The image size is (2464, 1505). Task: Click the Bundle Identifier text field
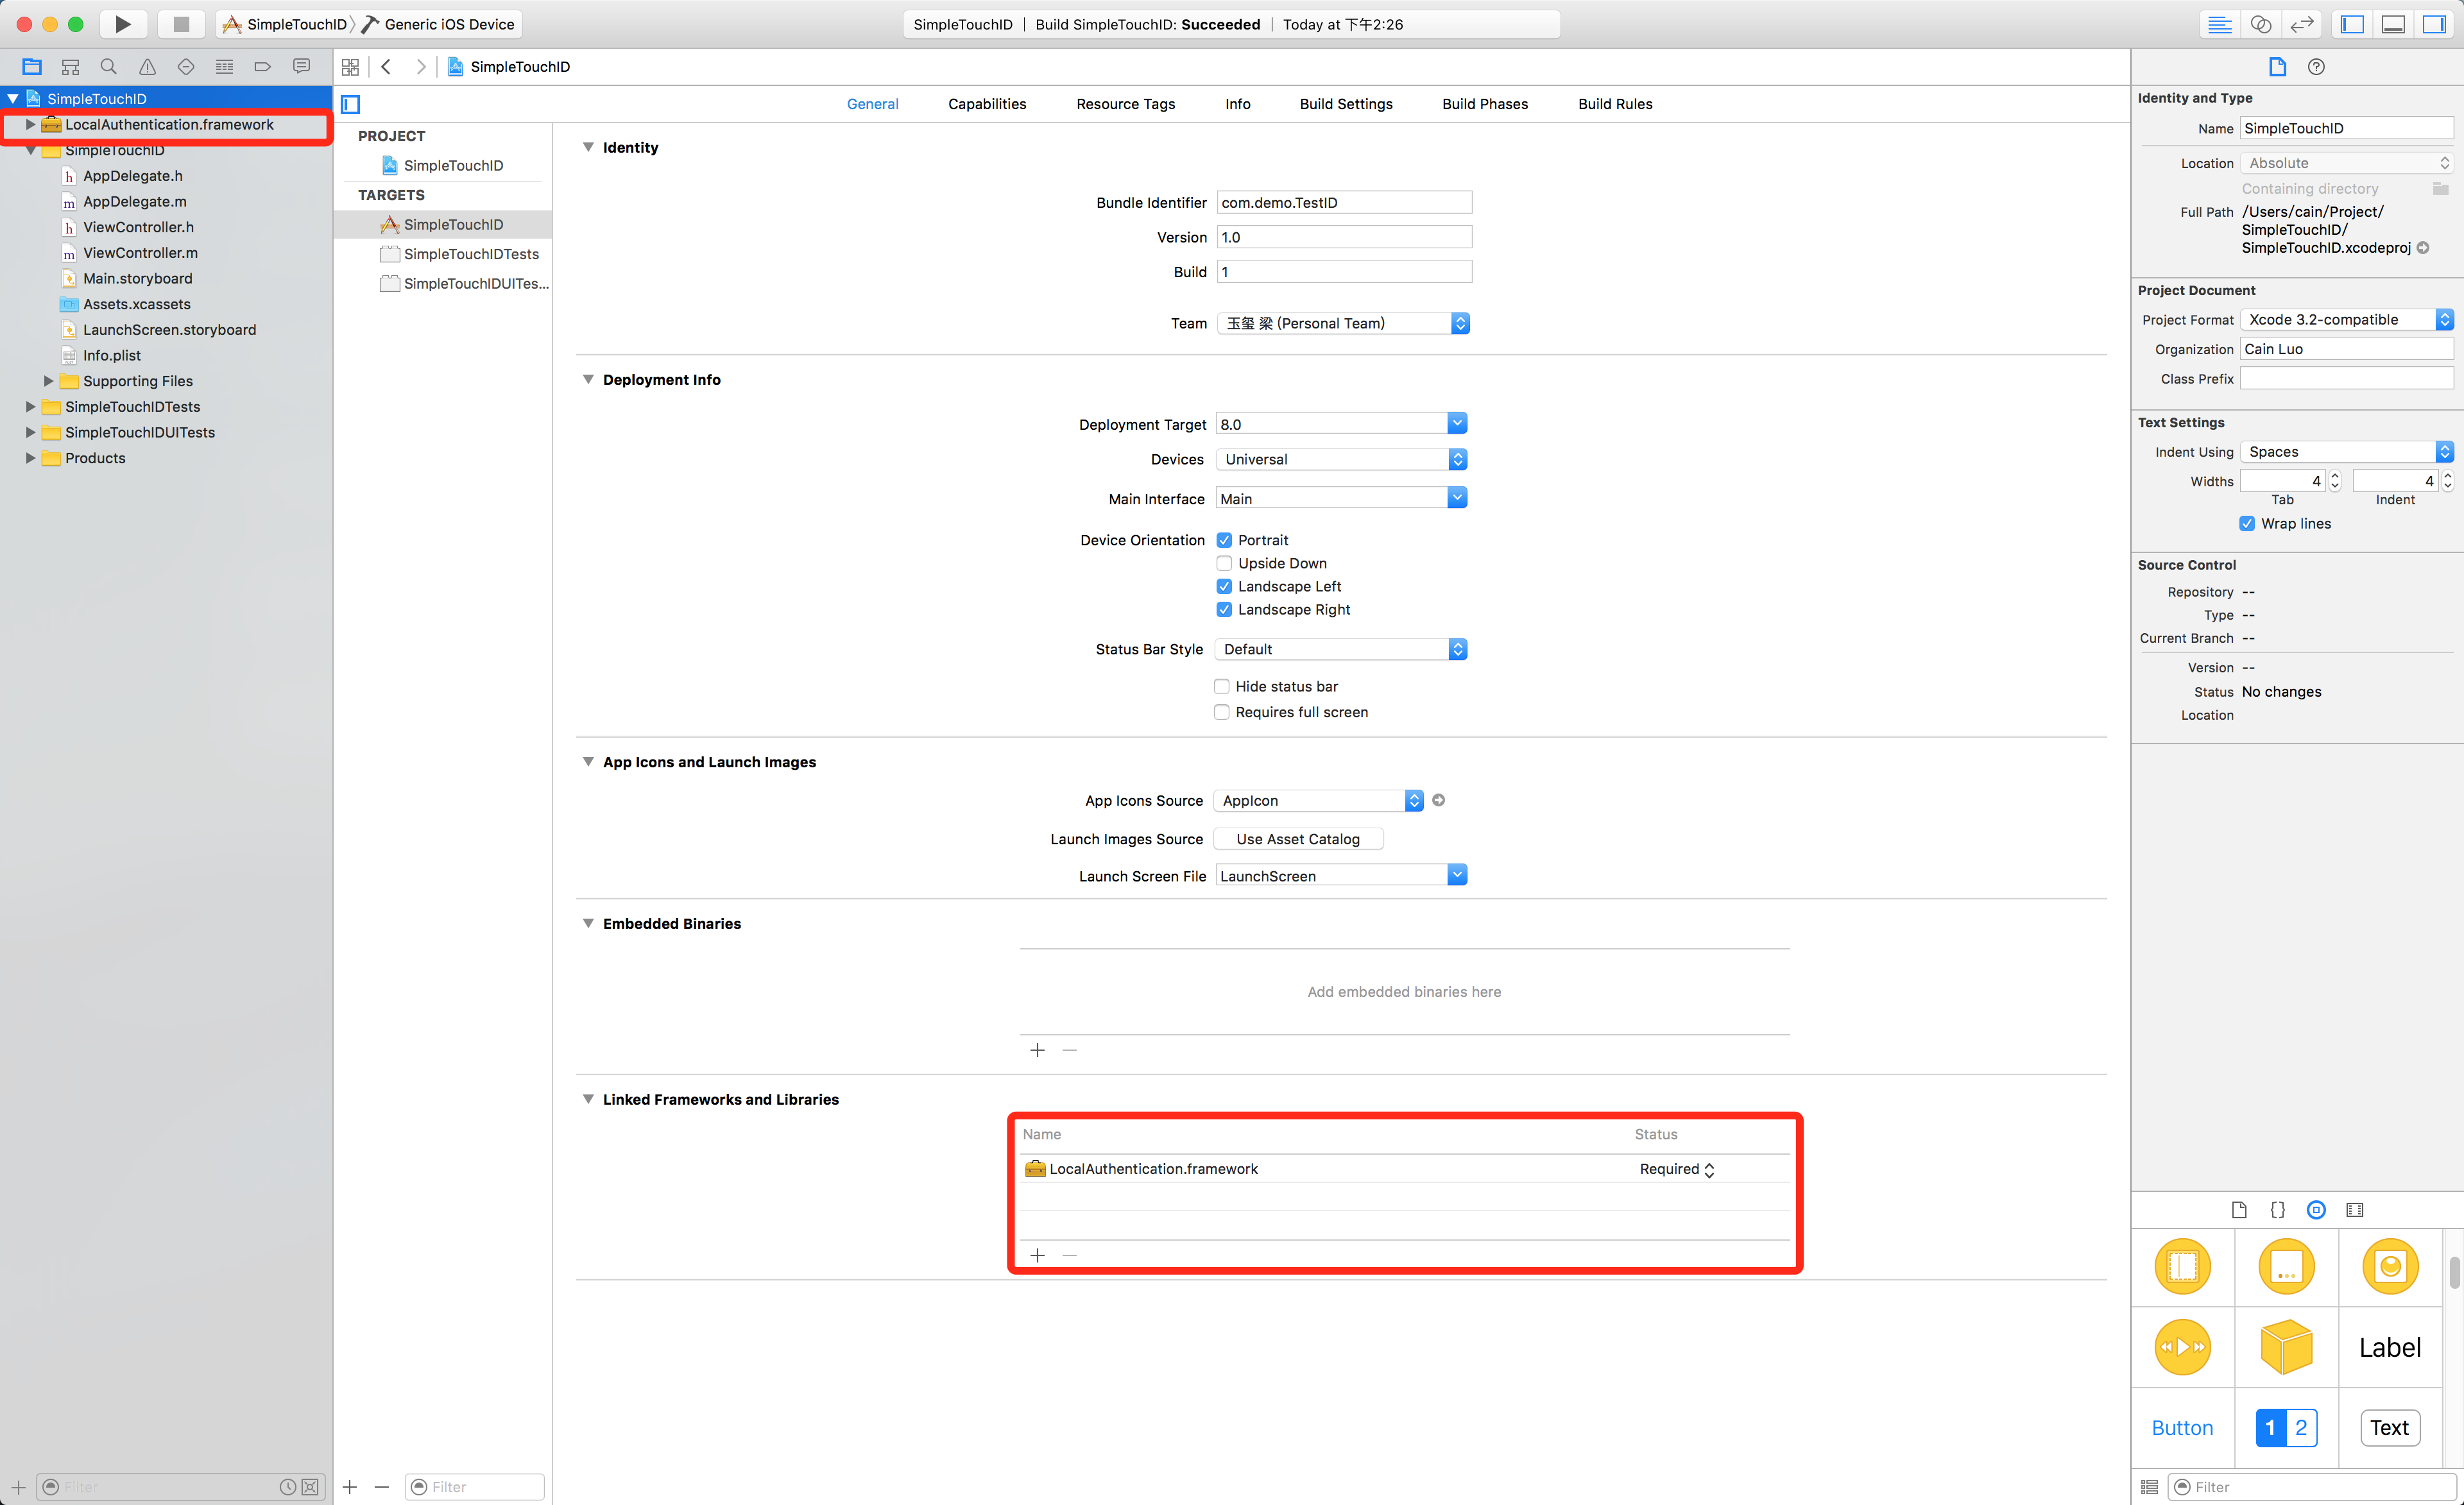pos(1343,202)
